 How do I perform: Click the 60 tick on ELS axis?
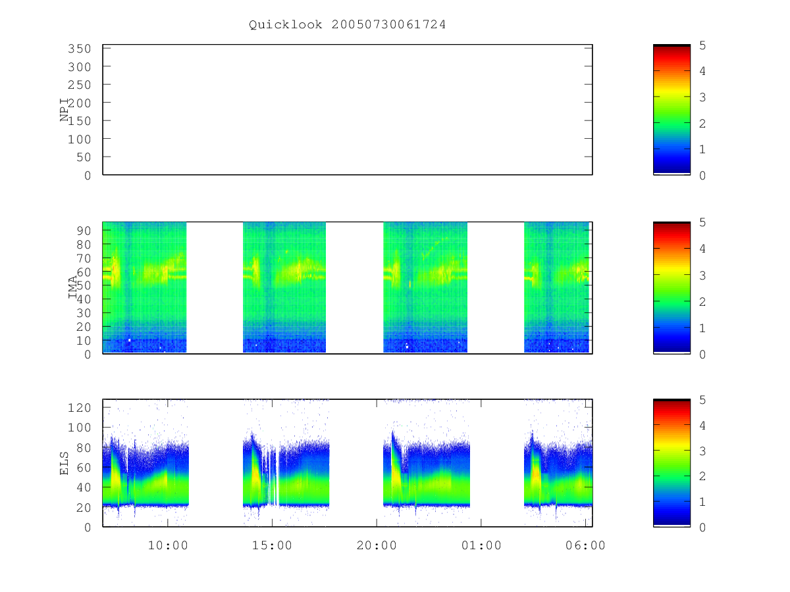click(x=84, y=468)
